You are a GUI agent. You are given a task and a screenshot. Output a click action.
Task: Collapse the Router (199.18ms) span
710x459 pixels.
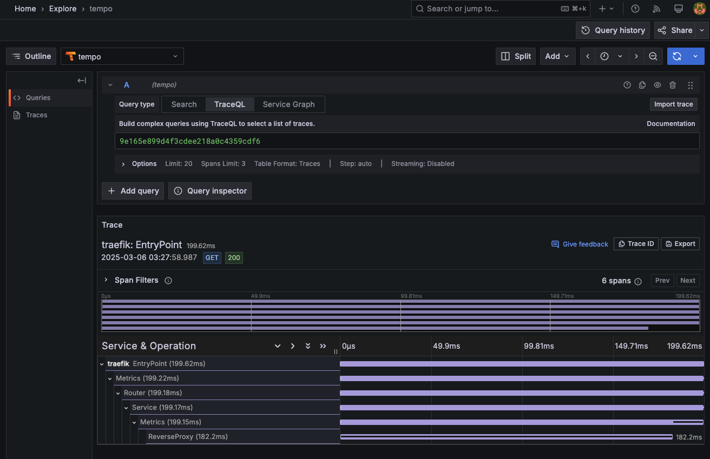pyautogui.click(x=118, y=393)
